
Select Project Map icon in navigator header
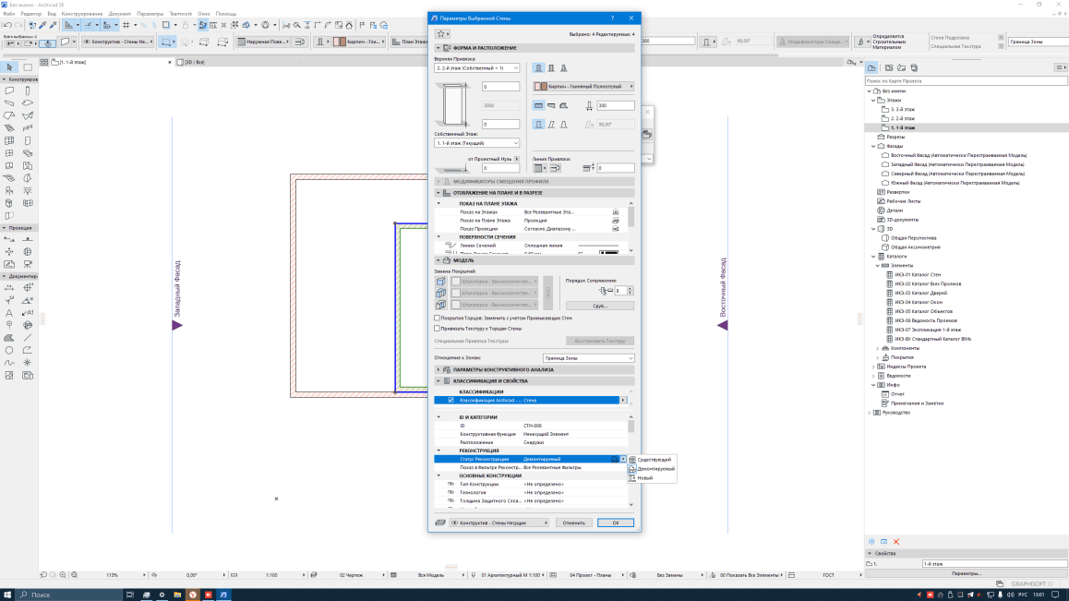click(871, 67)
